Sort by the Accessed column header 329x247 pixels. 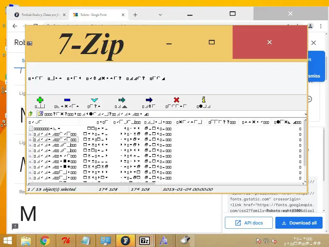[x=222, y=122]
